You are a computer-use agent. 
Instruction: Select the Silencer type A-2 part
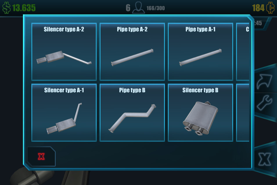tap(64, 52)
